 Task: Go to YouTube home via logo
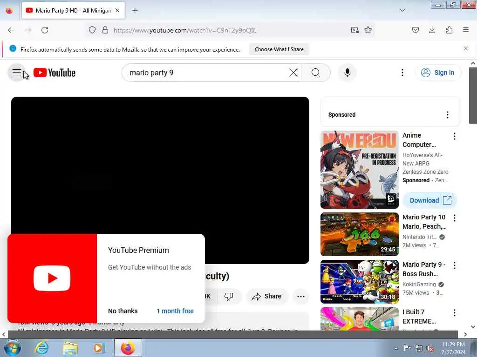[x=55, y=73]
